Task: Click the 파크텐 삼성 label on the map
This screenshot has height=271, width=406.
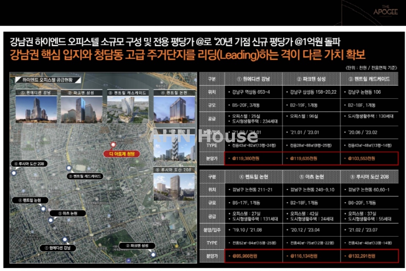Action: 137,245
